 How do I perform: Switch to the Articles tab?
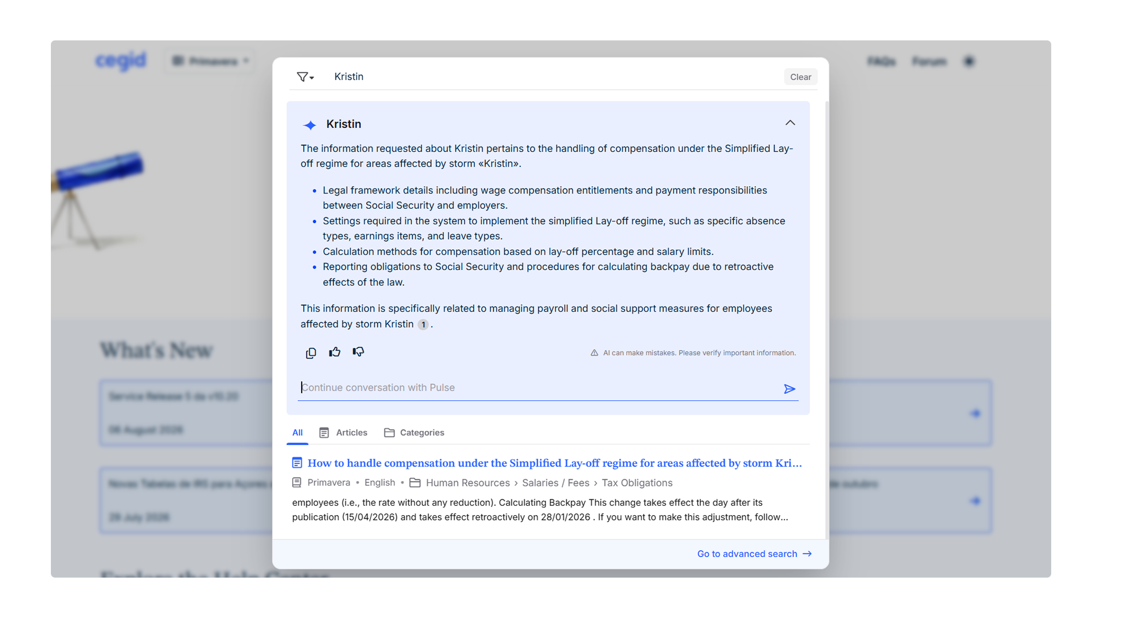[x=344, y=433]
